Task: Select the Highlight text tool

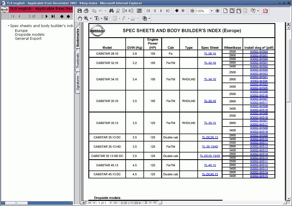Action: [133, 18]
